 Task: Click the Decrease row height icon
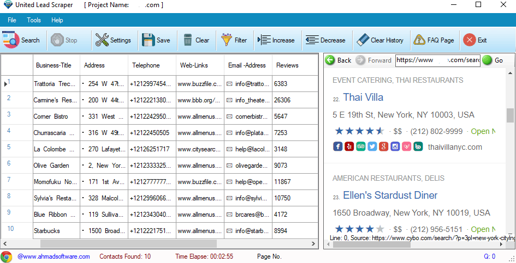pos(312,40)
